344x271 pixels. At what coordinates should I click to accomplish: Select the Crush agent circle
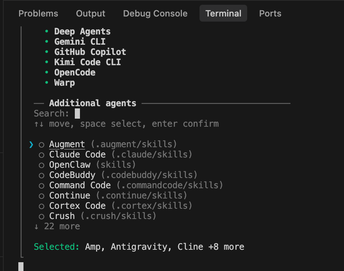coord(41,216)
